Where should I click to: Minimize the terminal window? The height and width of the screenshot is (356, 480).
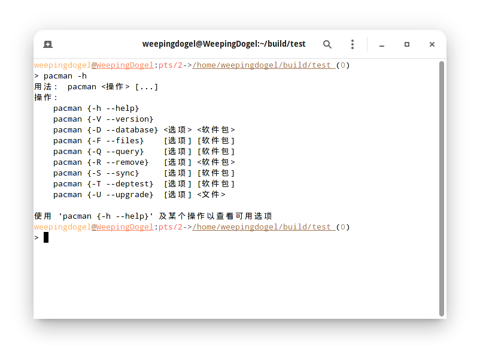(382, 44)
